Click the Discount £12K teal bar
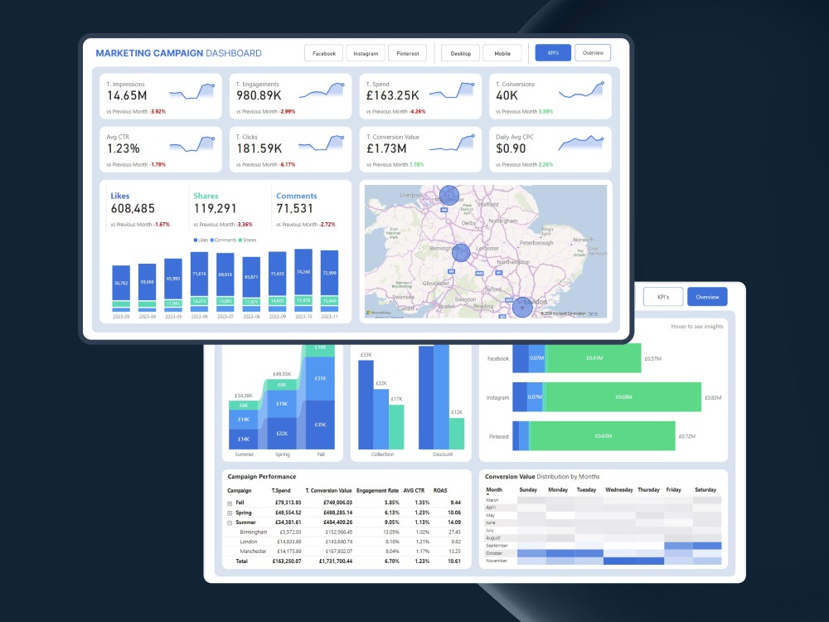This screenshot has height=622, width=829. coord(457,434)
